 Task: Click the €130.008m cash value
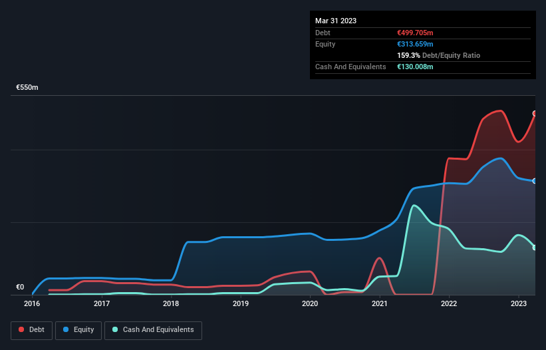pyautogui.click(x=415, y=67)
